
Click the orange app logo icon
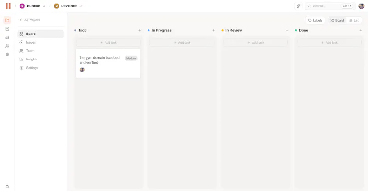8,6
